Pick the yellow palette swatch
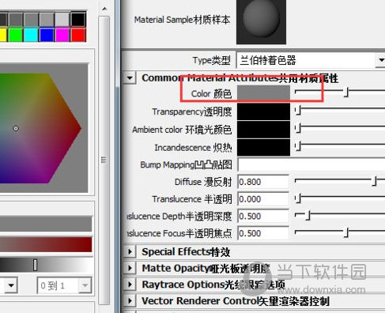This screenshot has width=385, height=313. click(x=3, y=35)
